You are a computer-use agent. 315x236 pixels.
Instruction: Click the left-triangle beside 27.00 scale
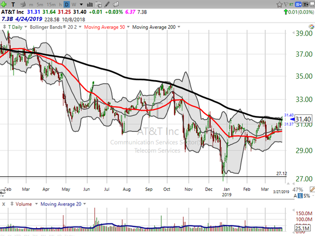(x=293, y=184)
